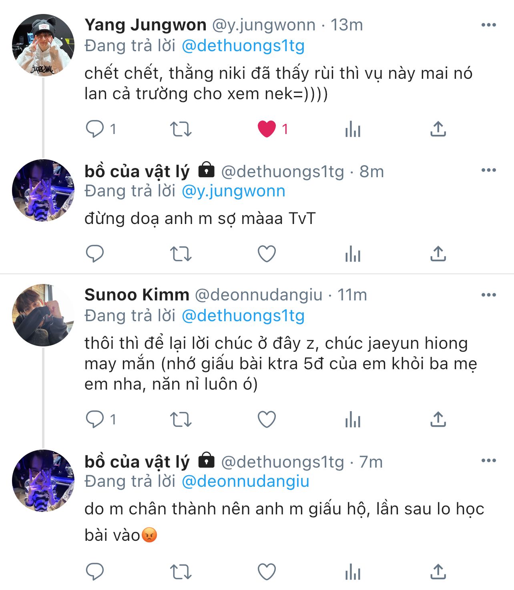Open Yang Jungwon's profile picture

point(43,45)
